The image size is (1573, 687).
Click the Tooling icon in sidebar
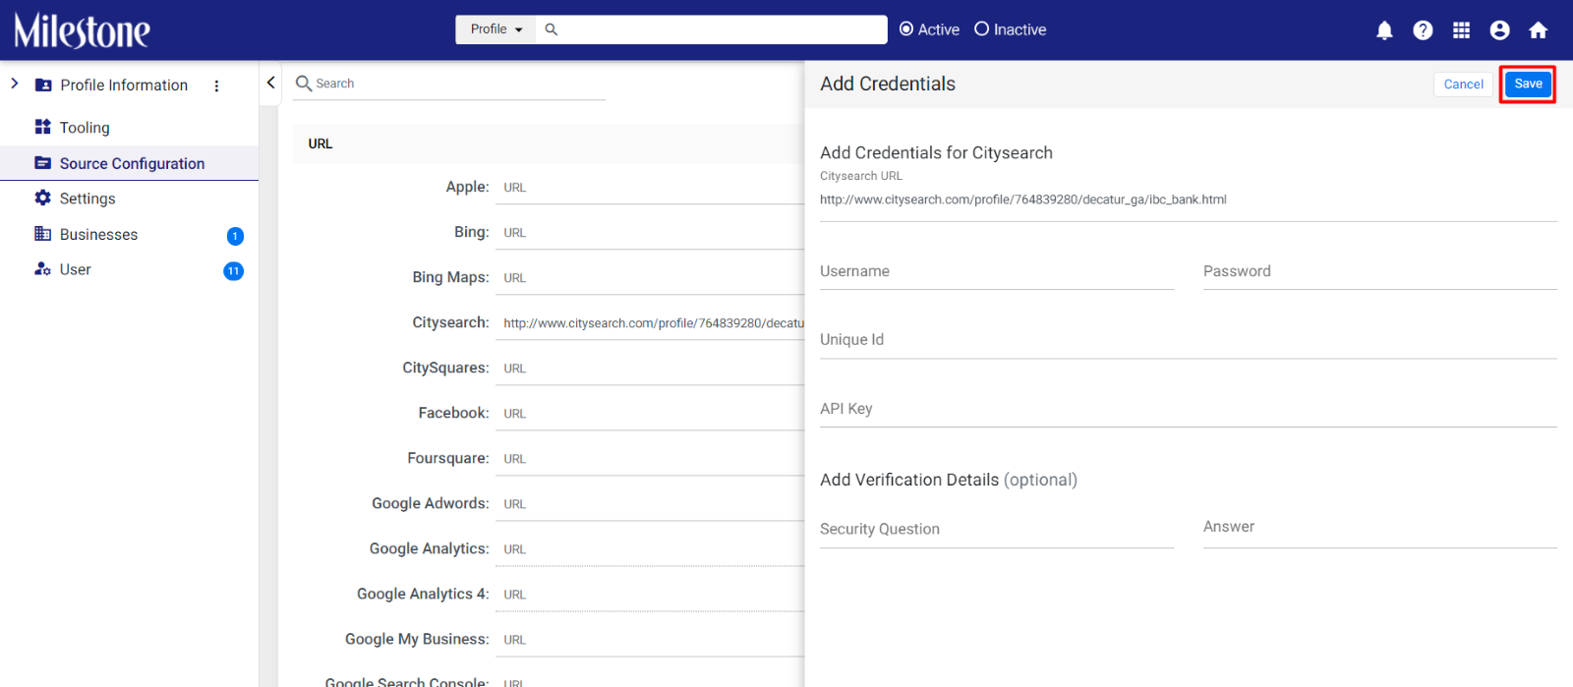(x=42, y=127)
